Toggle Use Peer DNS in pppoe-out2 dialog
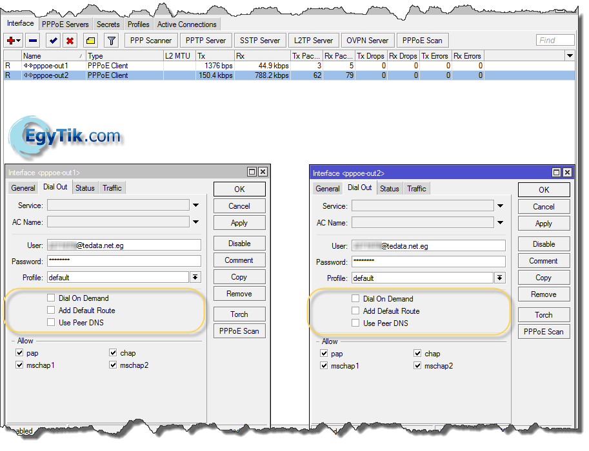Screen dimensions: 589x451 point(355,323)
